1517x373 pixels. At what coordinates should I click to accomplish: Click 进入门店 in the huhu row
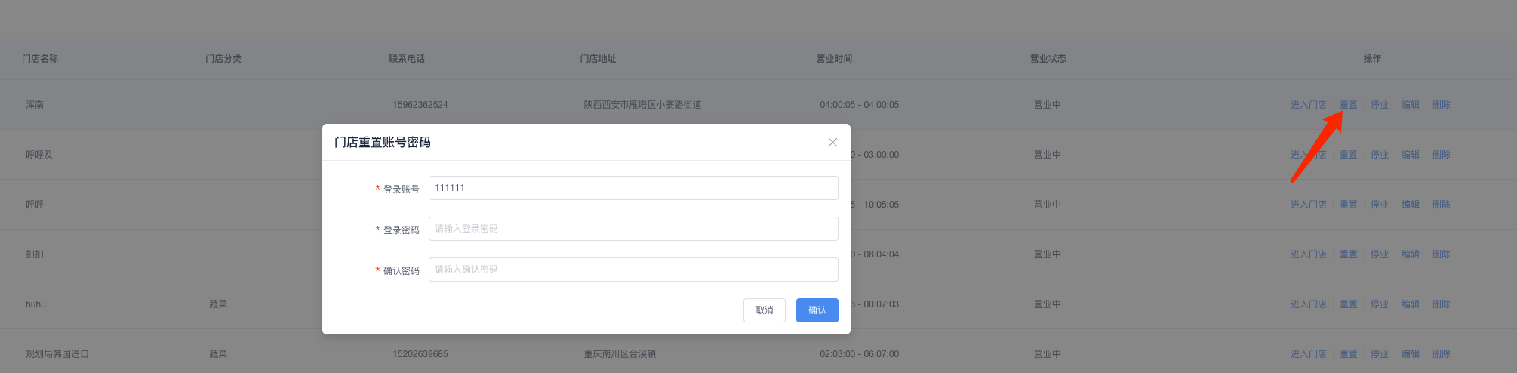click(x=1308, y=304)
